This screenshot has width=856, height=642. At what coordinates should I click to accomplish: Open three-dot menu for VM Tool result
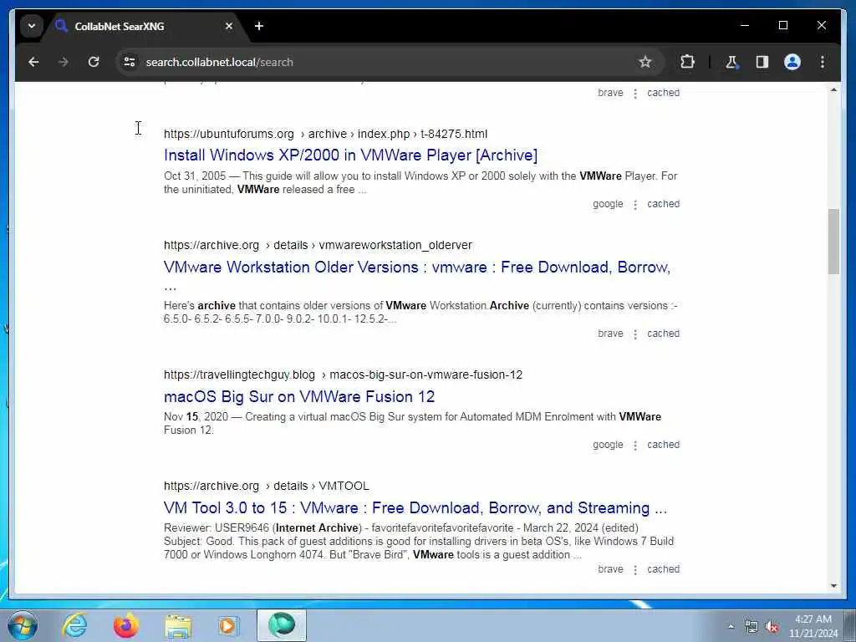click(635, 570)
